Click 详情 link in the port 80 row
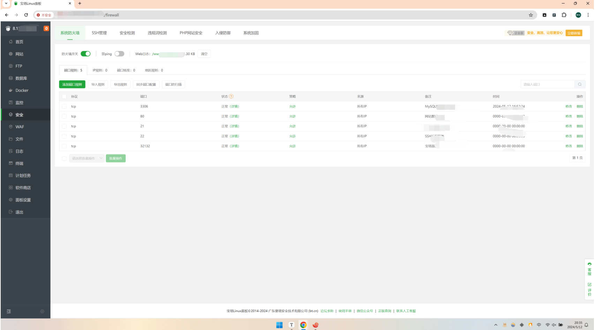The height and width of the screenshot is (330, 596). pyautogui.click(x=234, y=116)
